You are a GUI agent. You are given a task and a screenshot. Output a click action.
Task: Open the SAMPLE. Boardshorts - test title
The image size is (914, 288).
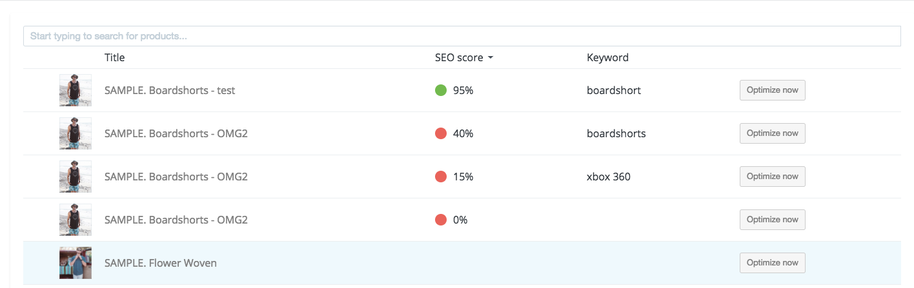[x=170, y=90]
